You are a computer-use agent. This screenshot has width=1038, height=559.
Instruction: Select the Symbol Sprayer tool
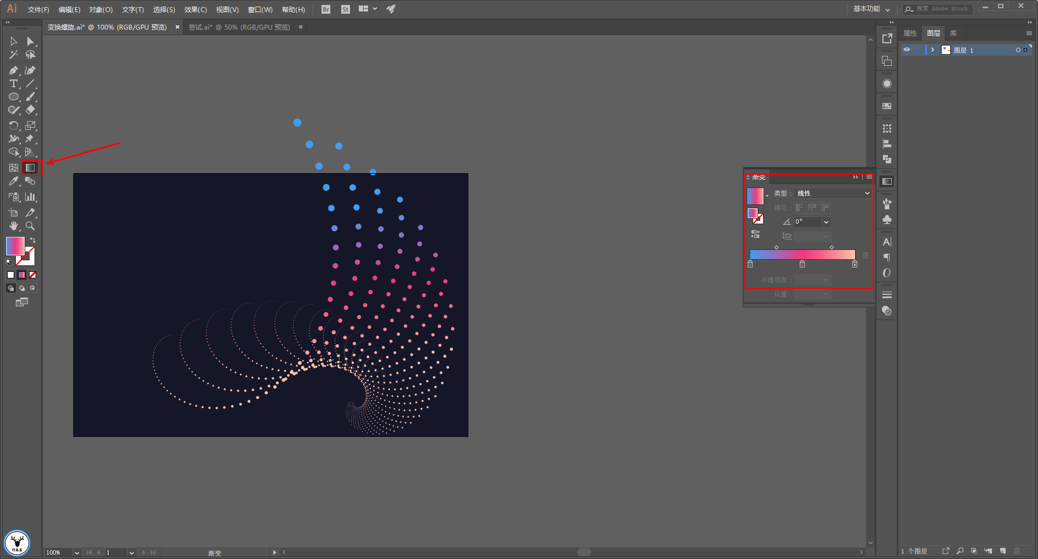tap(14, 197)
